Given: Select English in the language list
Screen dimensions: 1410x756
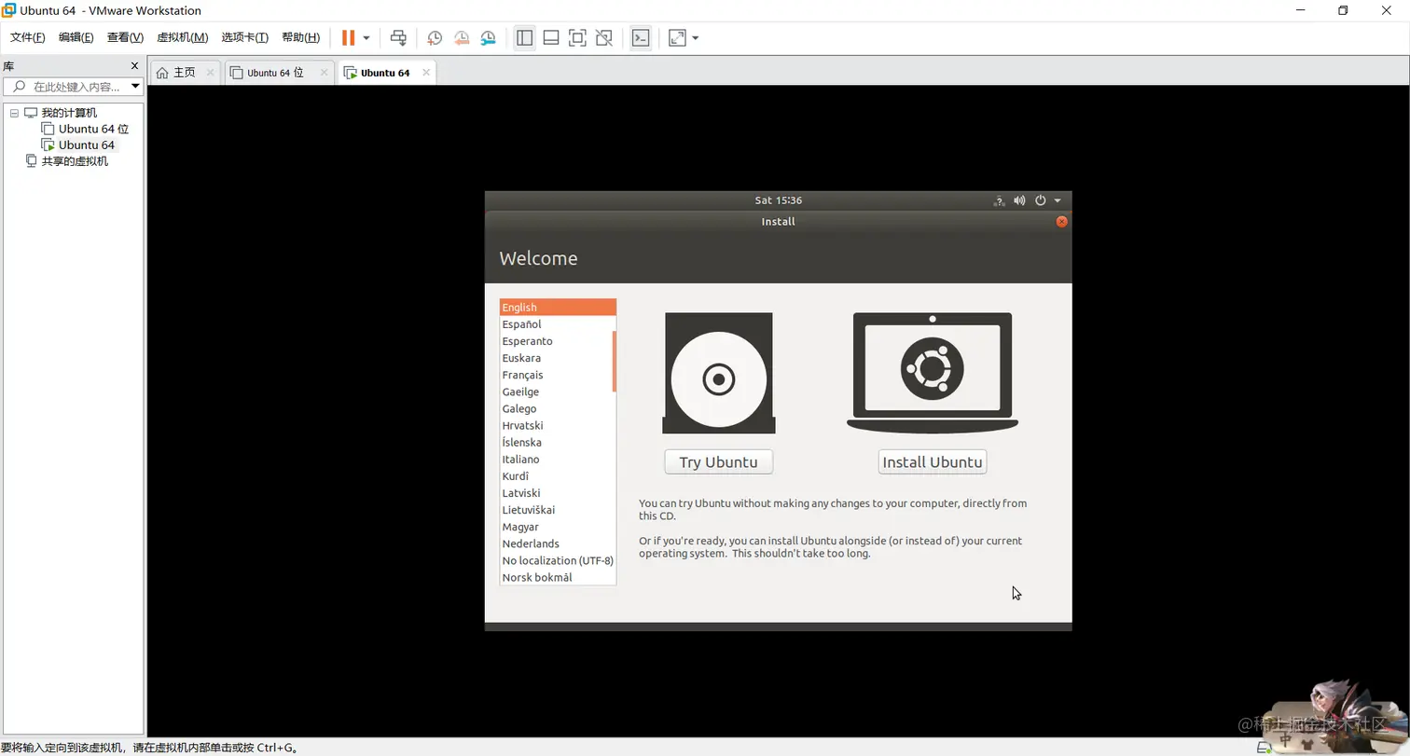Looking at the screenshot, I should 558,308.
